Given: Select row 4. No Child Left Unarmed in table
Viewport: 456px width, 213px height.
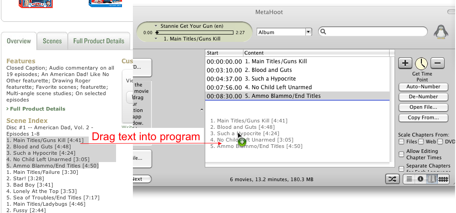Looking at the screenshot, I should [297, 87].
